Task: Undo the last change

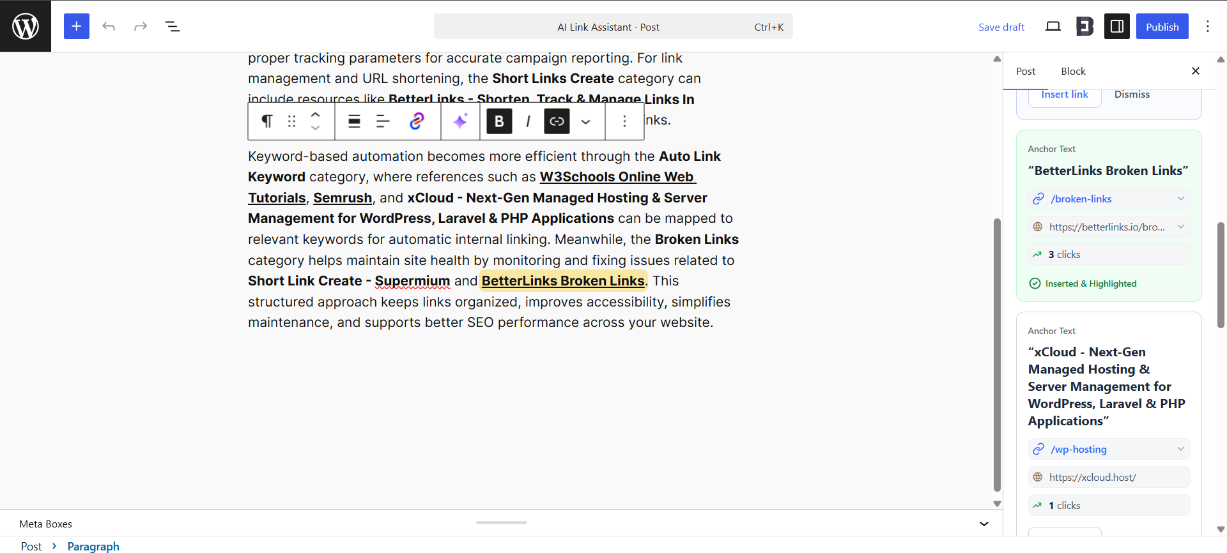Action: [109, 26]
